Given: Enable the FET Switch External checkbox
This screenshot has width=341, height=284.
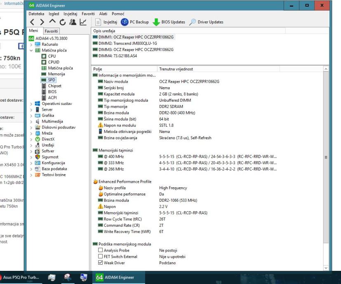Looking at the screenshot, I should 100,256.
